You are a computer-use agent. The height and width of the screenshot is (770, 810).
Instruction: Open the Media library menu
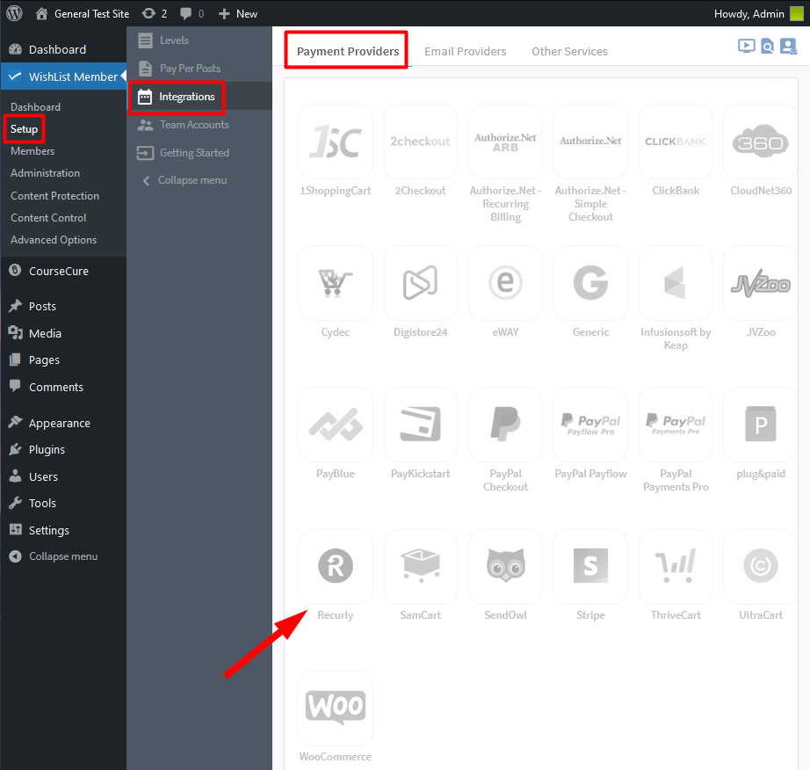pyautogui.click(x=63, y=333)
